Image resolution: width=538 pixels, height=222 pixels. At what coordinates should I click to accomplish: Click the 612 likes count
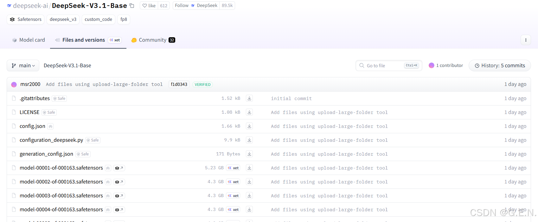point(164,6)
